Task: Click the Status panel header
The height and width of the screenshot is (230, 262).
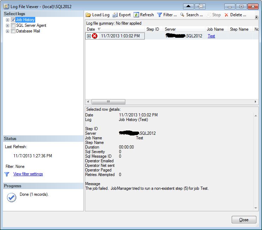Action: pos(43,139)
